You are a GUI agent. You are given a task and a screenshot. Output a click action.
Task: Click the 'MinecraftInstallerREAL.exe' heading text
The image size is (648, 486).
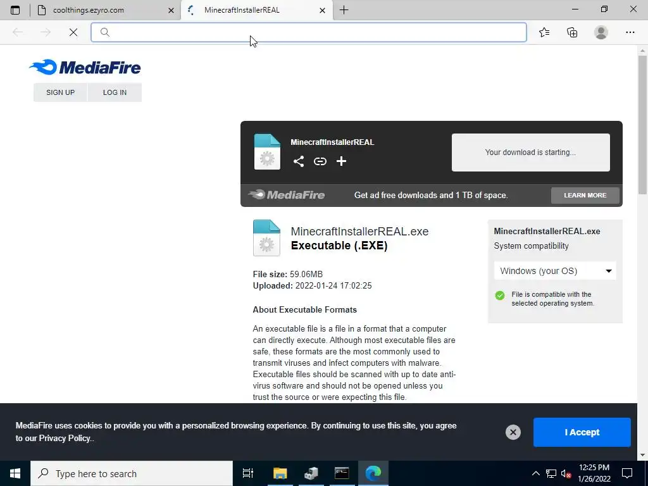click(x=359, y=232)
